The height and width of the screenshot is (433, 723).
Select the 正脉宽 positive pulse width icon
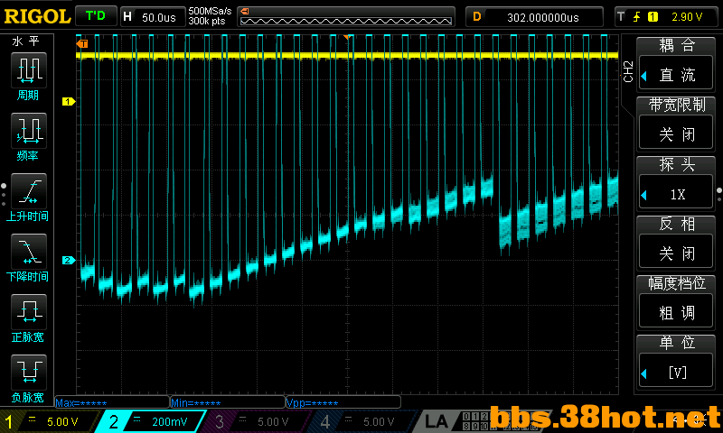click(29, 312)
